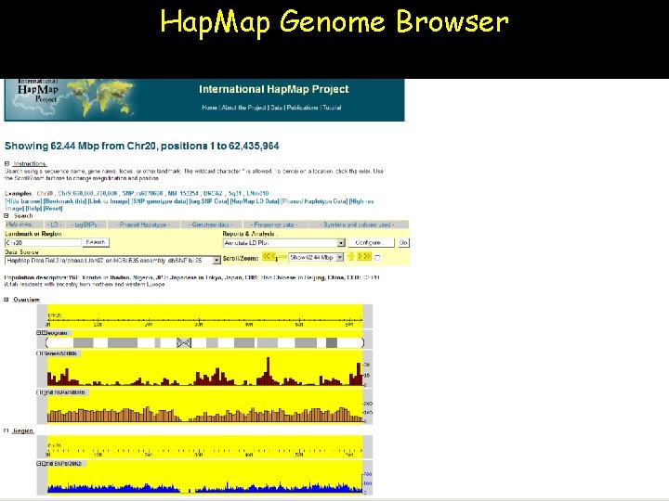Click the [Link to Image] link

[109, 201]
